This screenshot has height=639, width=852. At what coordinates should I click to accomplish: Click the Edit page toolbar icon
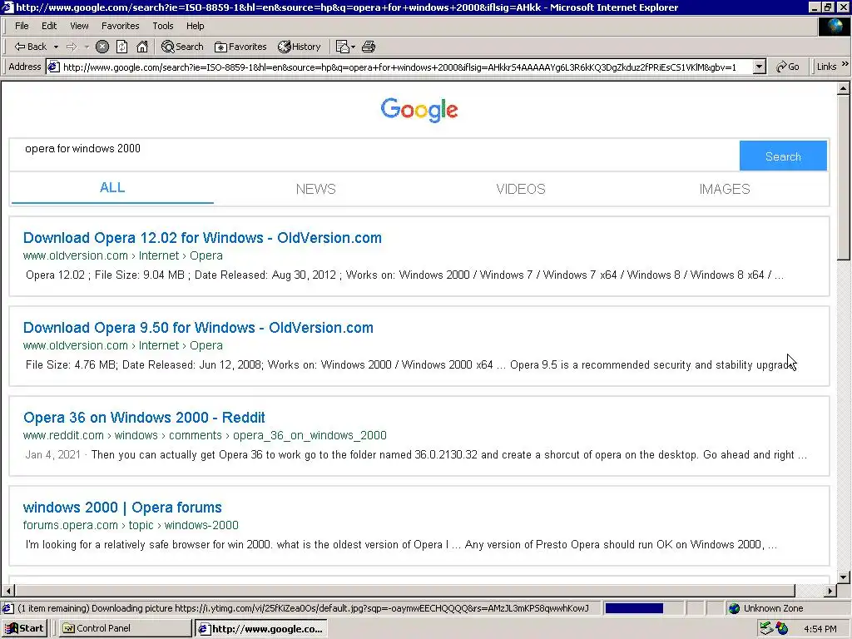[342, 47]
